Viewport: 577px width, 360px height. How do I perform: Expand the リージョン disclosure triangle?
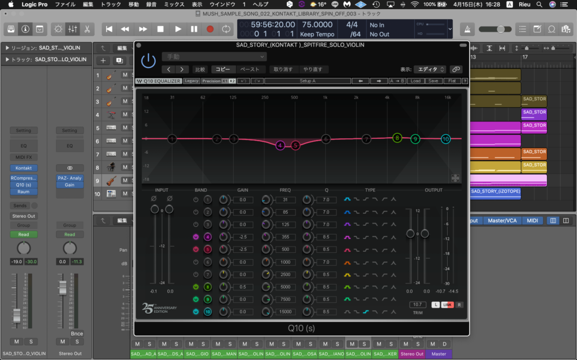(x=7, y=48)
